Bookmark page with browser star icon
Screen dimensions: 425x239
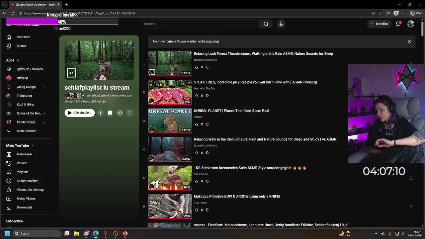(x=380, y=13)
